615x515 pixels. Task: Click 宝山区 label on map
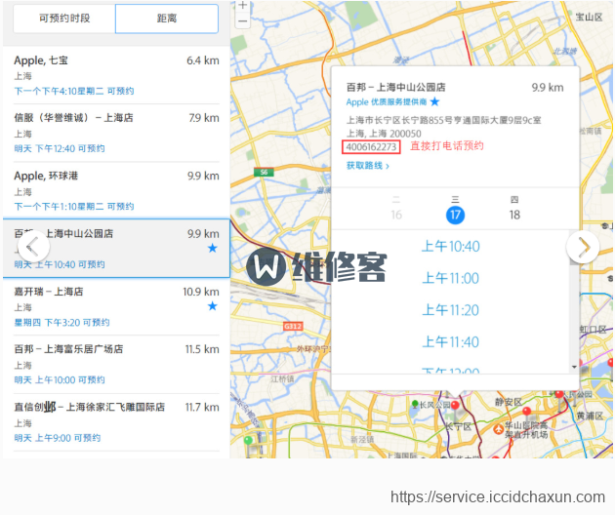589,17
